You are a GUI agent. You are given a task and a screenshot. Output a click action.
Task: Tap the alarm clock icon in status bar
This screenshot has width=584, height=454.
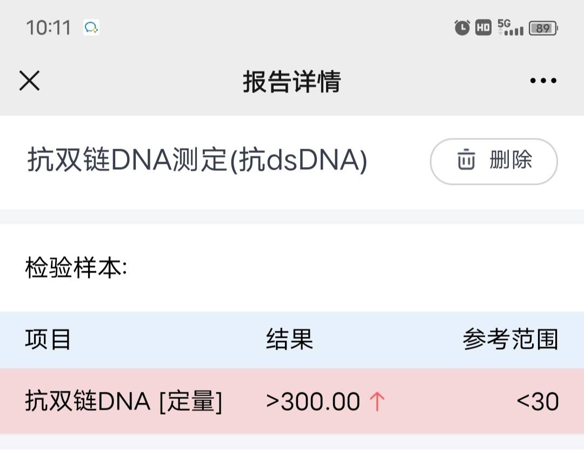point(462,28)
